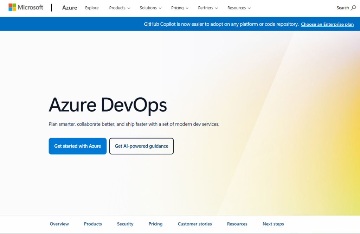Select Resources in the bottom section nav
Image resolution: width=360 pixels, height=234 pixels.
237,224
